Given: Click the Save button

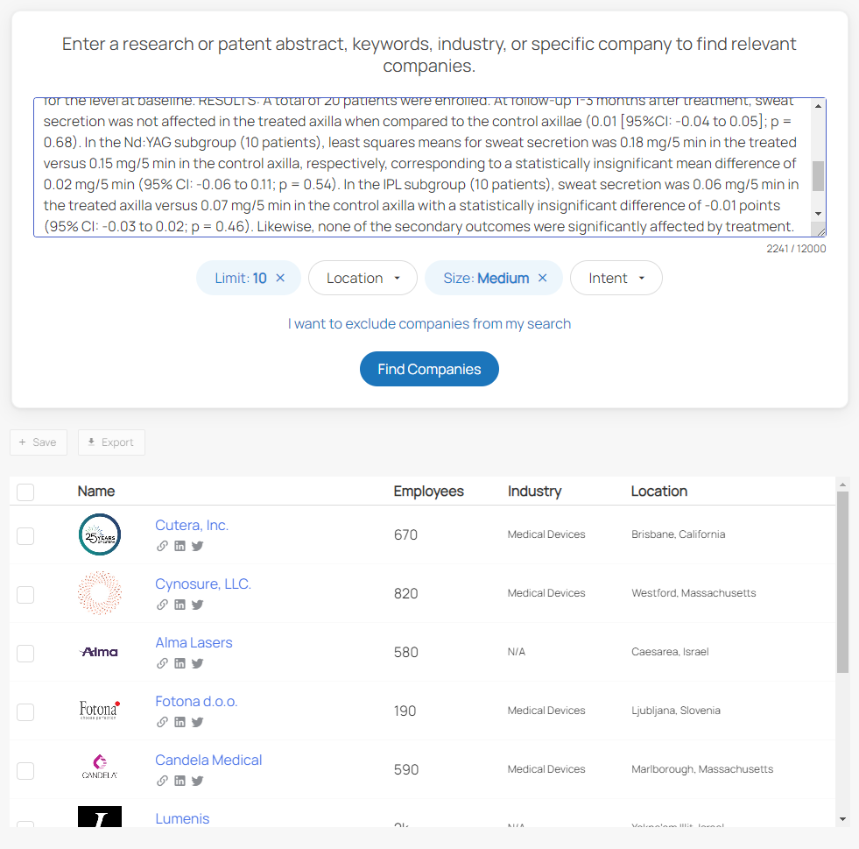Looking at the screenshot, I should (39, 442).
